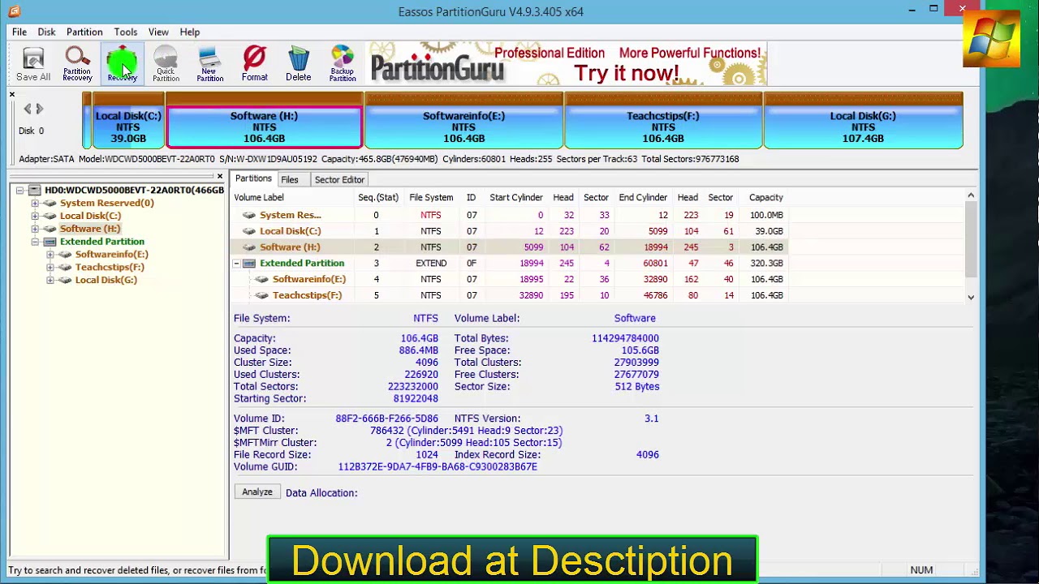
Task: Select HD0:WDCWD5000BEVT disk in tree
Action: click(134, 190)
